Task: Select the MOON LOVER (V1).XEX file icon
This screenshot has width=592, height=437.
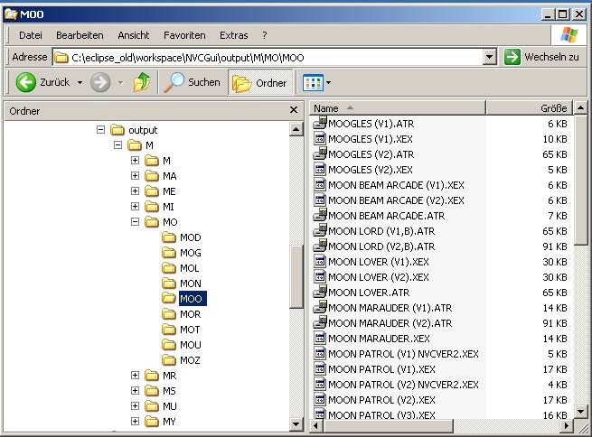Action: coord(320,261)
